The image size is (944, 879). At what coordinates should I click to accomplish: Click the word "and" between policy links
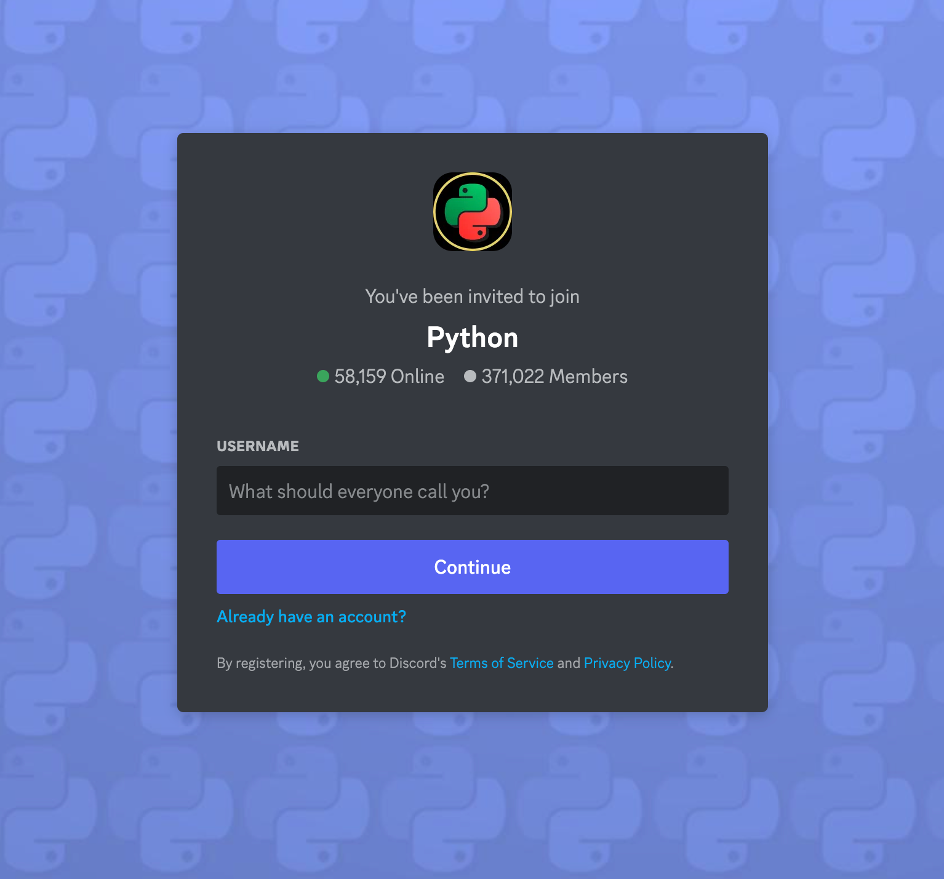pyautogui.click(x=569, y=663)
